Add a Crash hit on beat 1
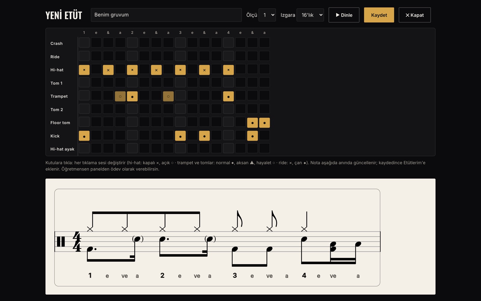 click(x=84, y=43)
